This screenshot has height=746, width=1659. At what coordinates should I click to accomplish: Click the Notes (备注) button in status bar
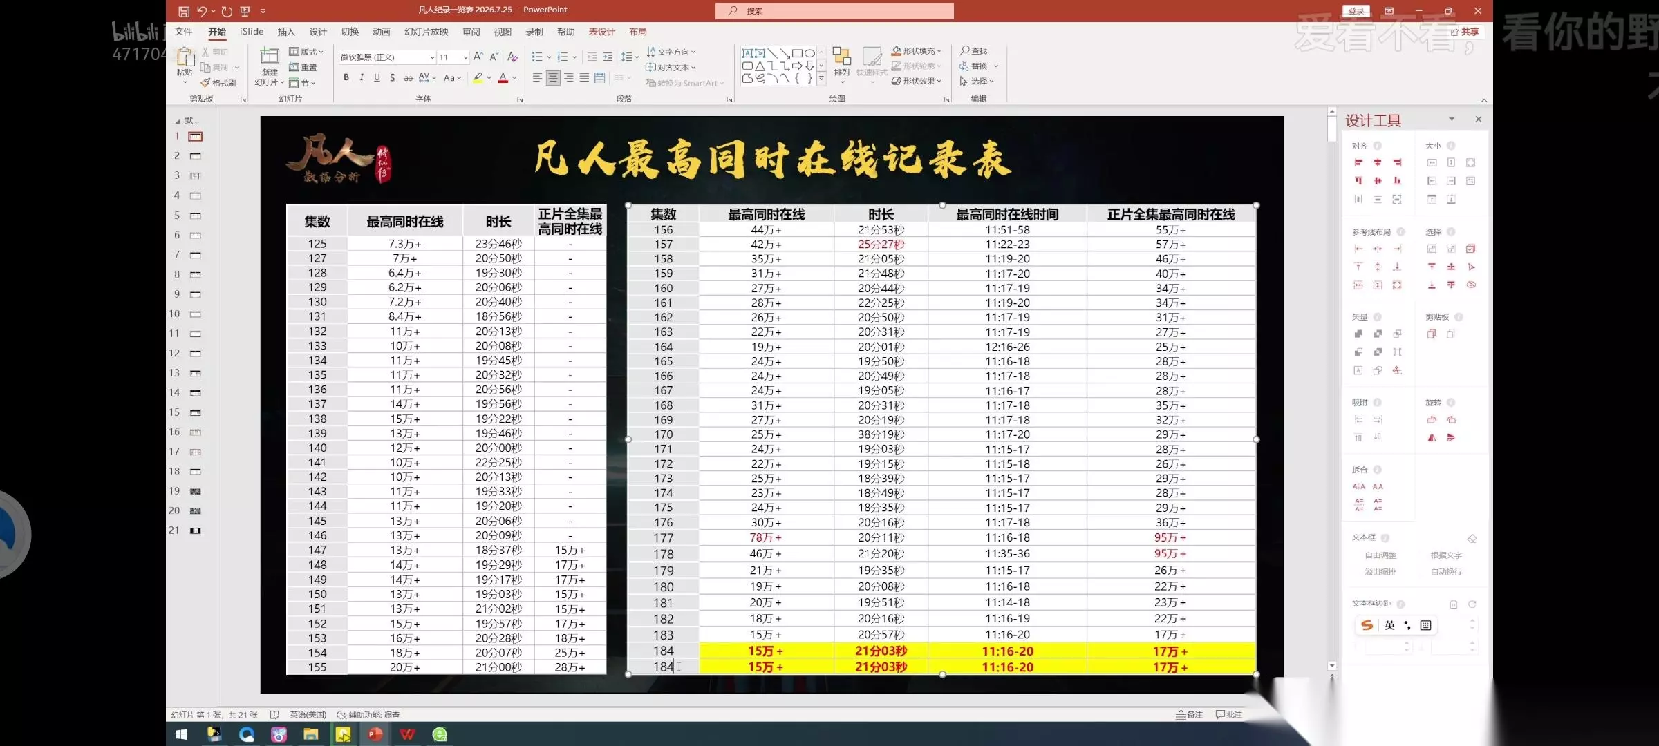coord(1189,714)
